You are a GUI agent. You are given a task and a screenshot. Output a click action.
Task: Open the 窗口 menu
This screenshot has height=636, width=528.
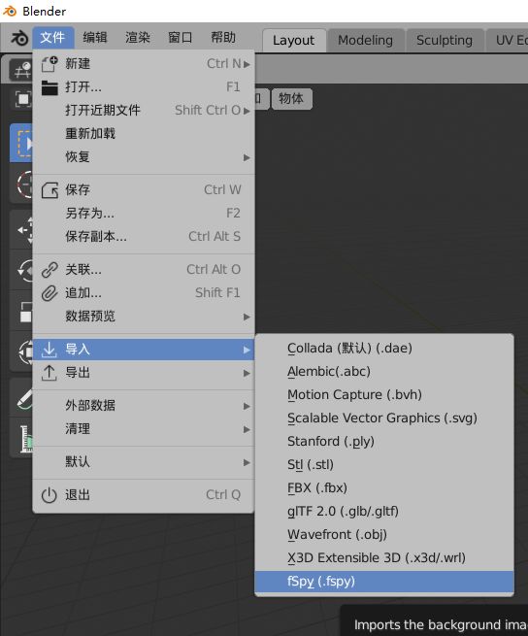coord(181,38)
